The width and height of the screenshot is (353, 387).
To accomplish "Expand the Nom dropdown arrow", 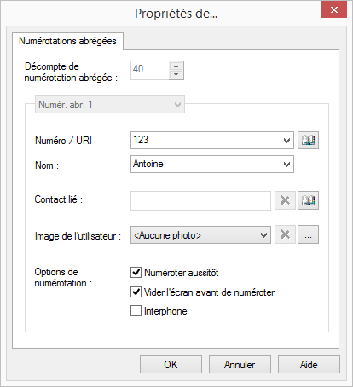I will point(286,164).
